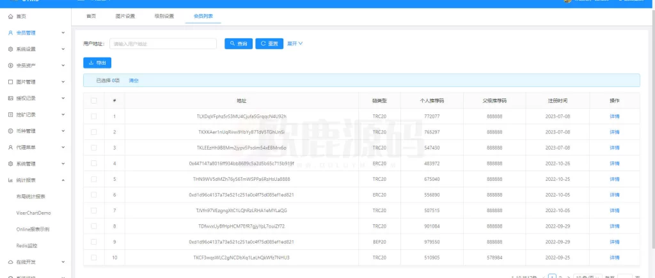Click address TKCF3wqsWLC2gNCDbXq1LaLhQkWfz7NHU3
The height and width of the screenshot is (278, 655).
coord(241,258)
